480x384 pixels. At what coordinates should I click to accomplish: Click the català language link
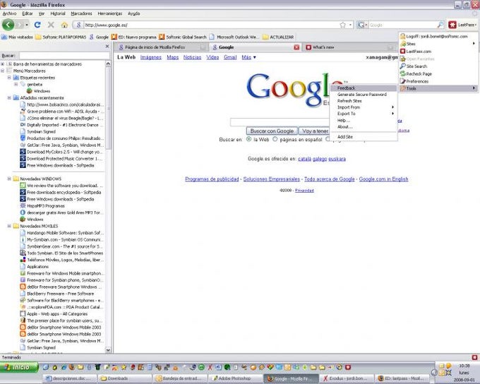(x=304, y=159)
